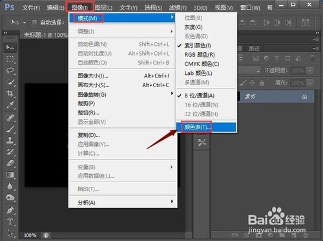Click the layer style fx icon

(x=247, y=235)
